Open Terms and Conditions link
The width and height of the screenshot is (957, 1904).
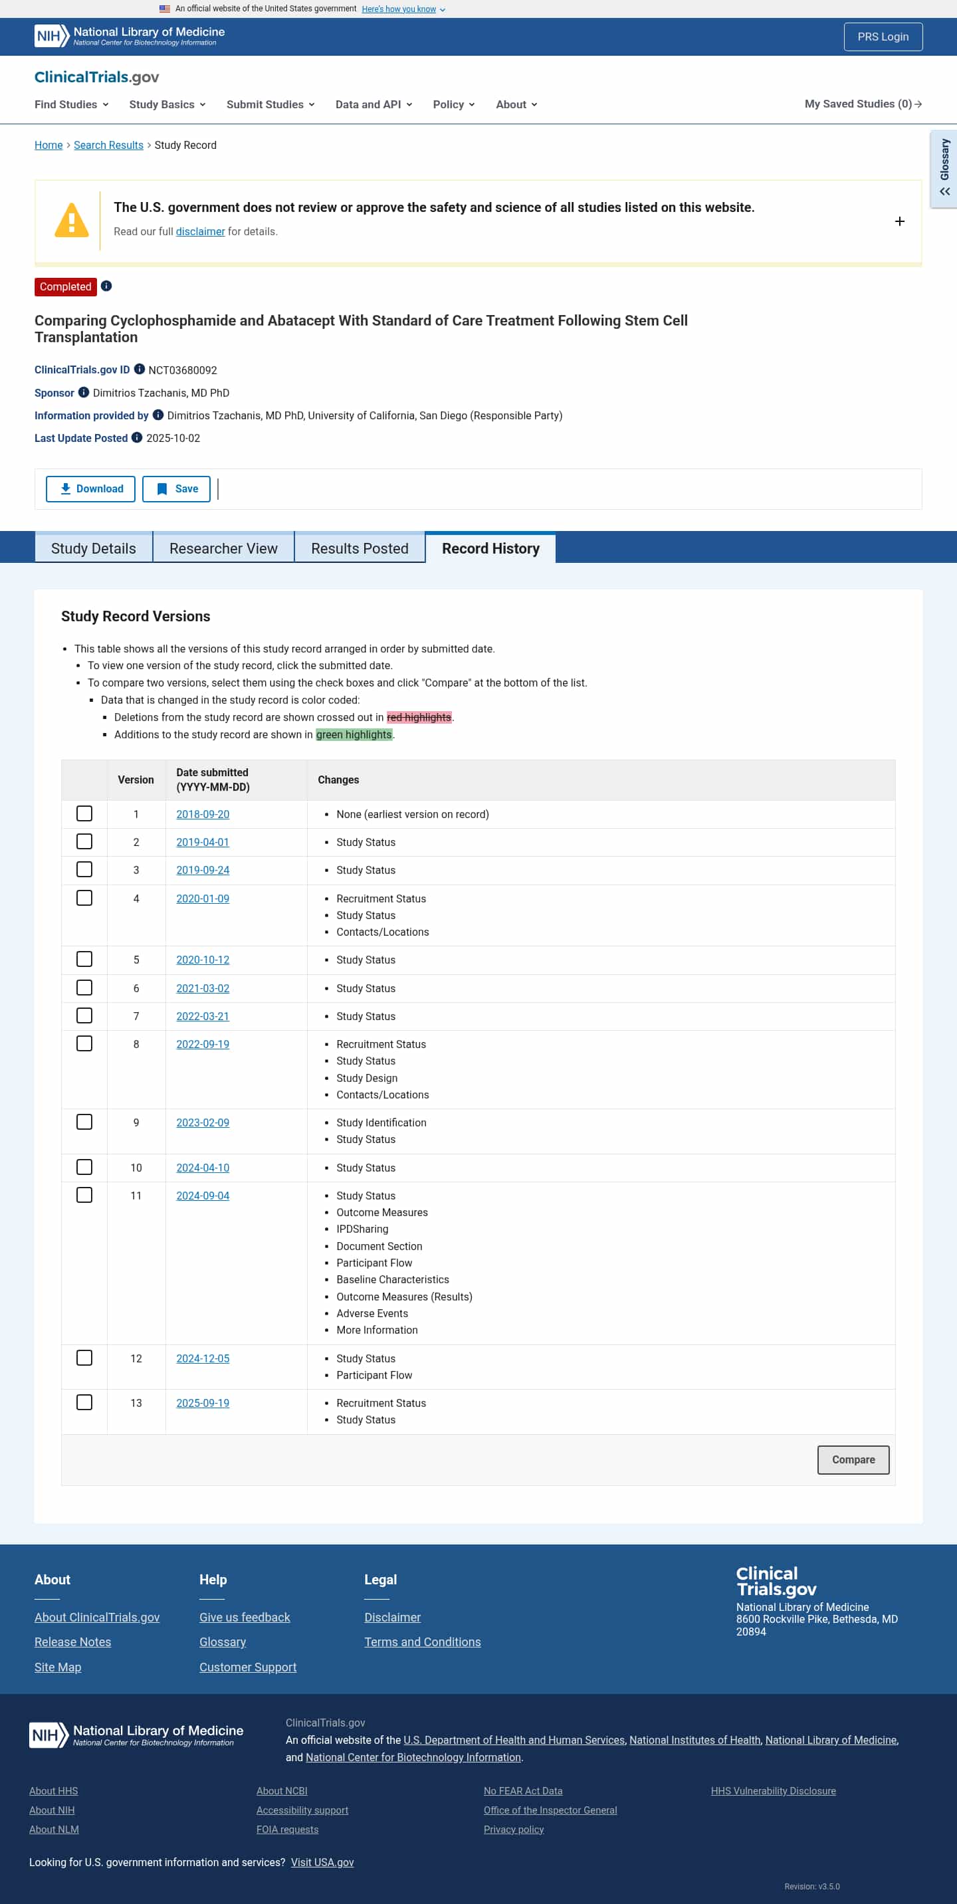tap(422, 1641)
